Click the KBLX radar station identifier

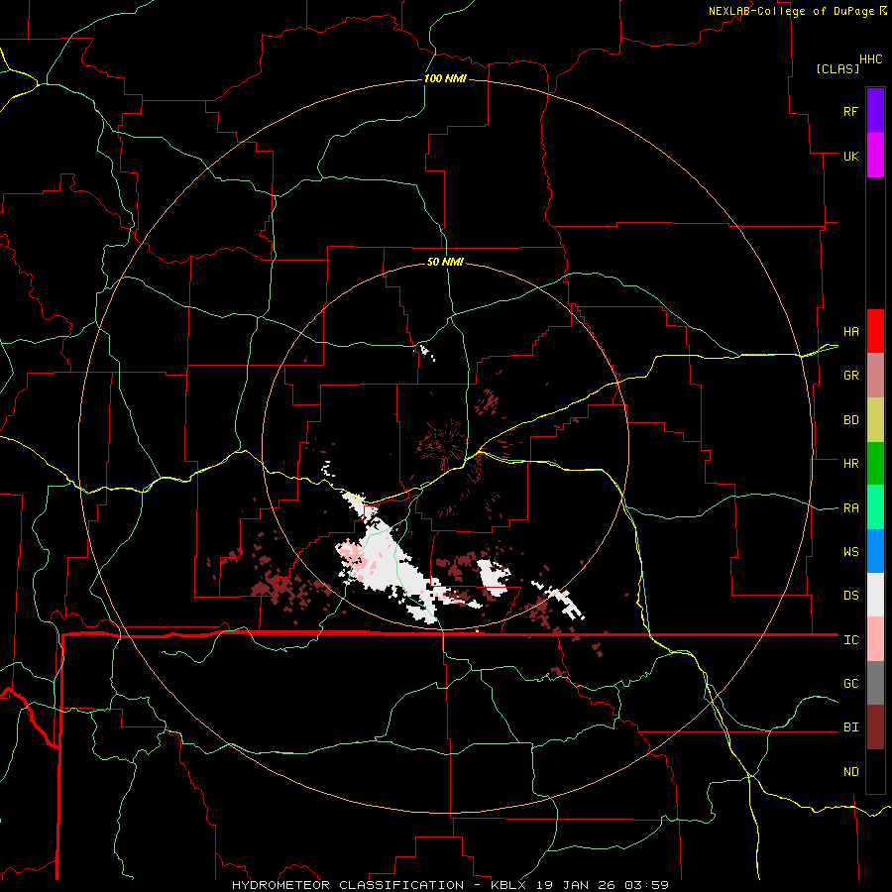[509, 885]
